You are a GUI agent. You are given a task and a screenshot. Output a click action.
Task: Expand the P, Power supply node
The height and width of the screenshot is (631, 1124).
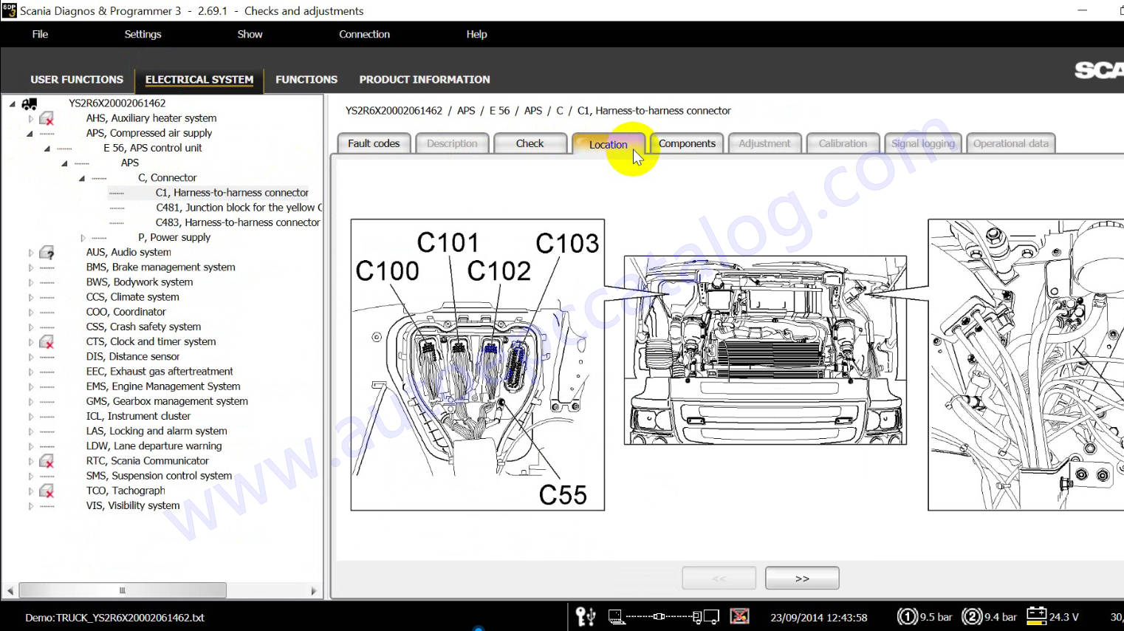[x=83, y=238]
